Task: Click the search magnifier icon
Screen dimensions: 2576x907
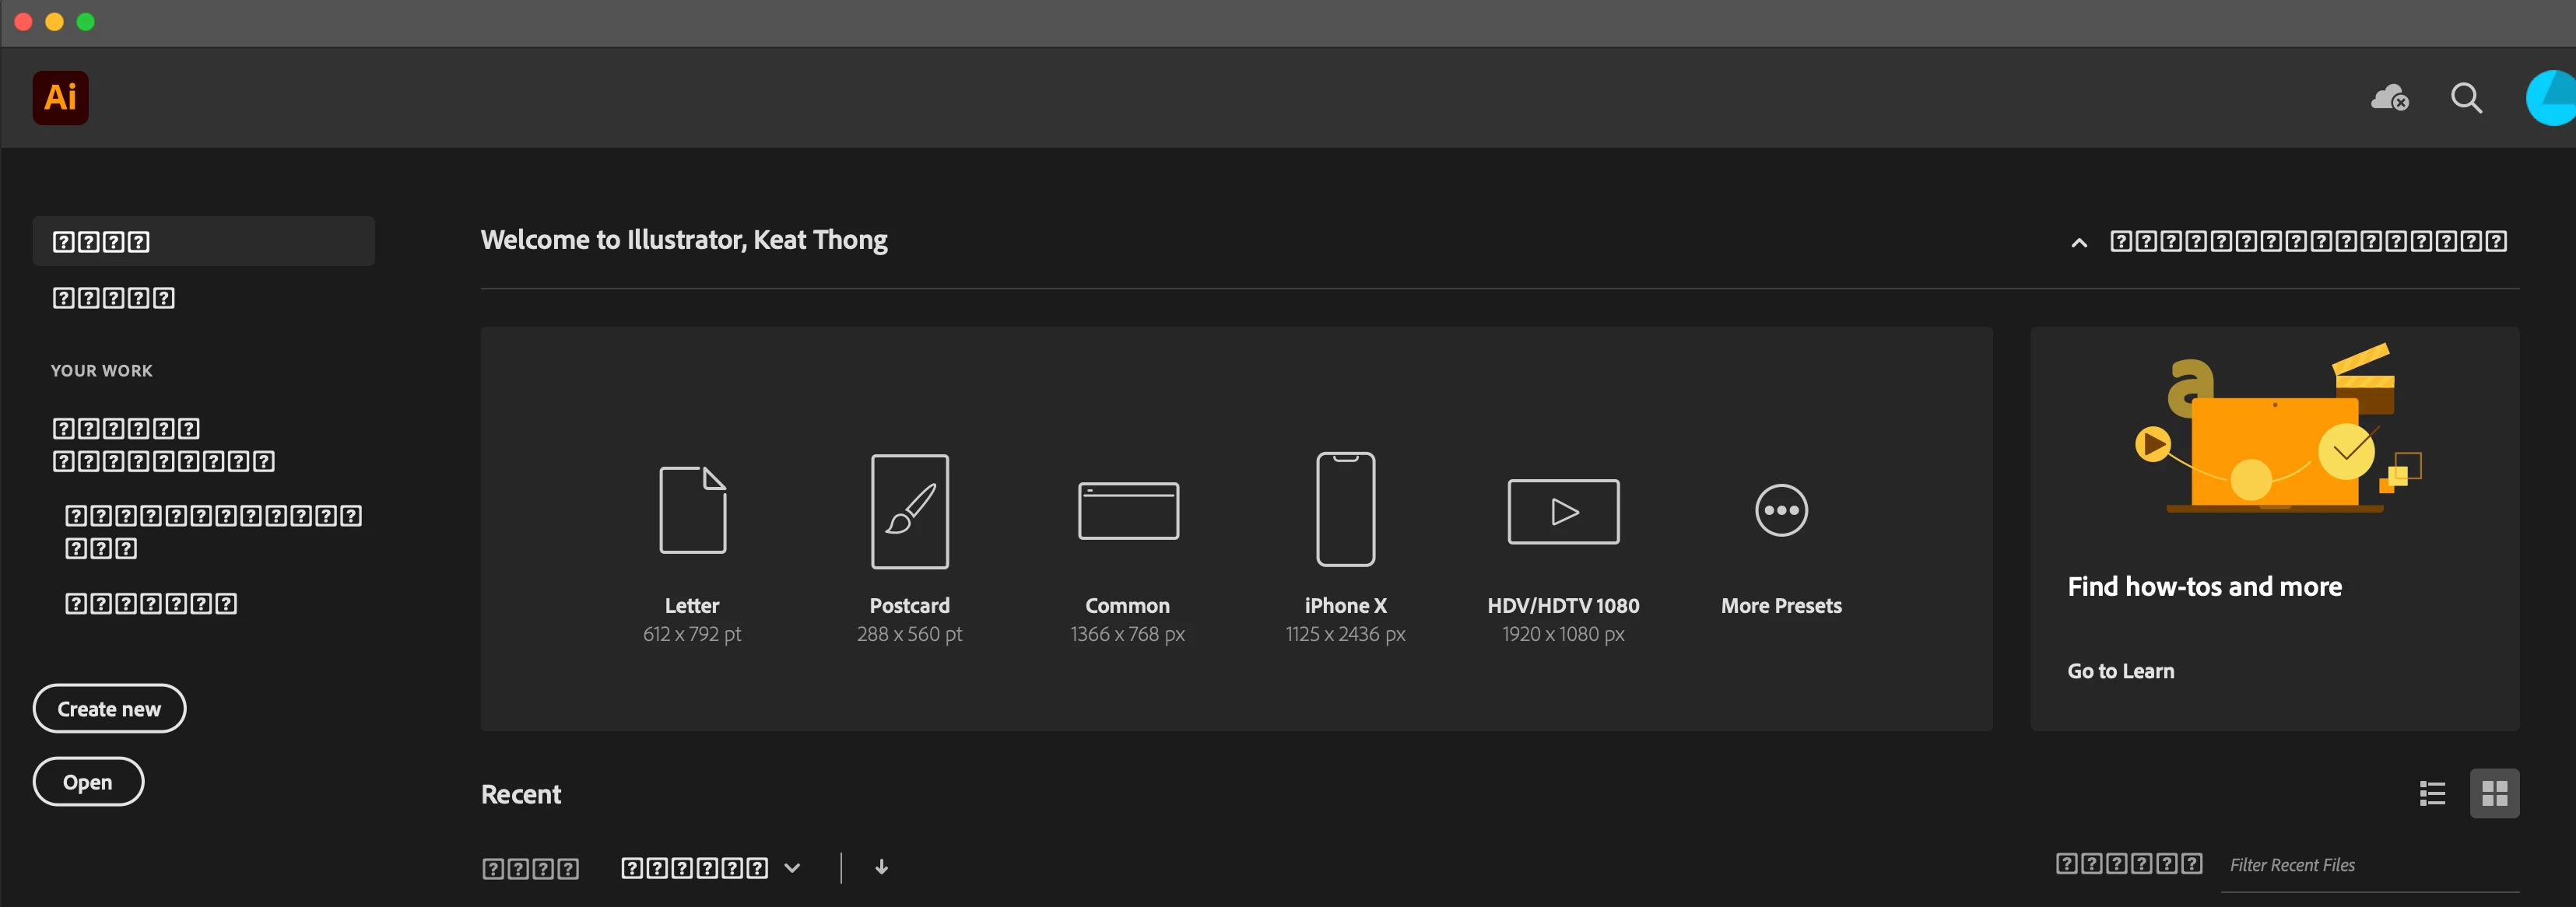Action: (2466, 98)
